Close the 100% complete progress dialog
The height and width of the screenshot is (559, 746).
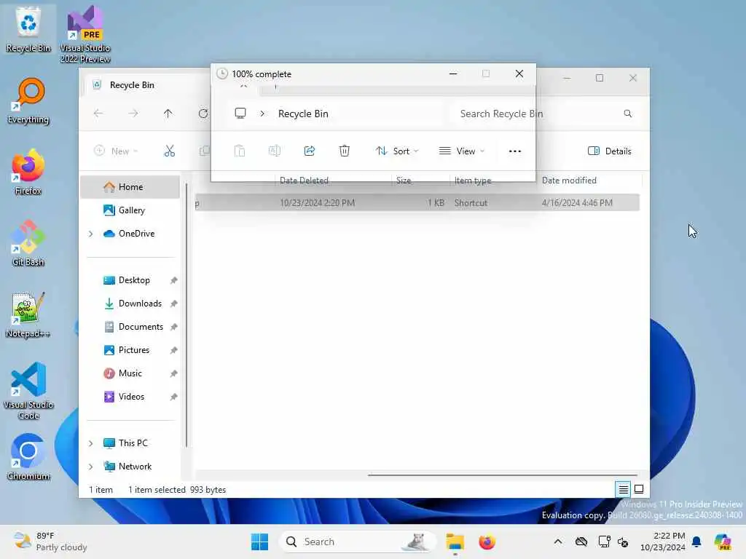pyautogui.click(x=519, y=74)
